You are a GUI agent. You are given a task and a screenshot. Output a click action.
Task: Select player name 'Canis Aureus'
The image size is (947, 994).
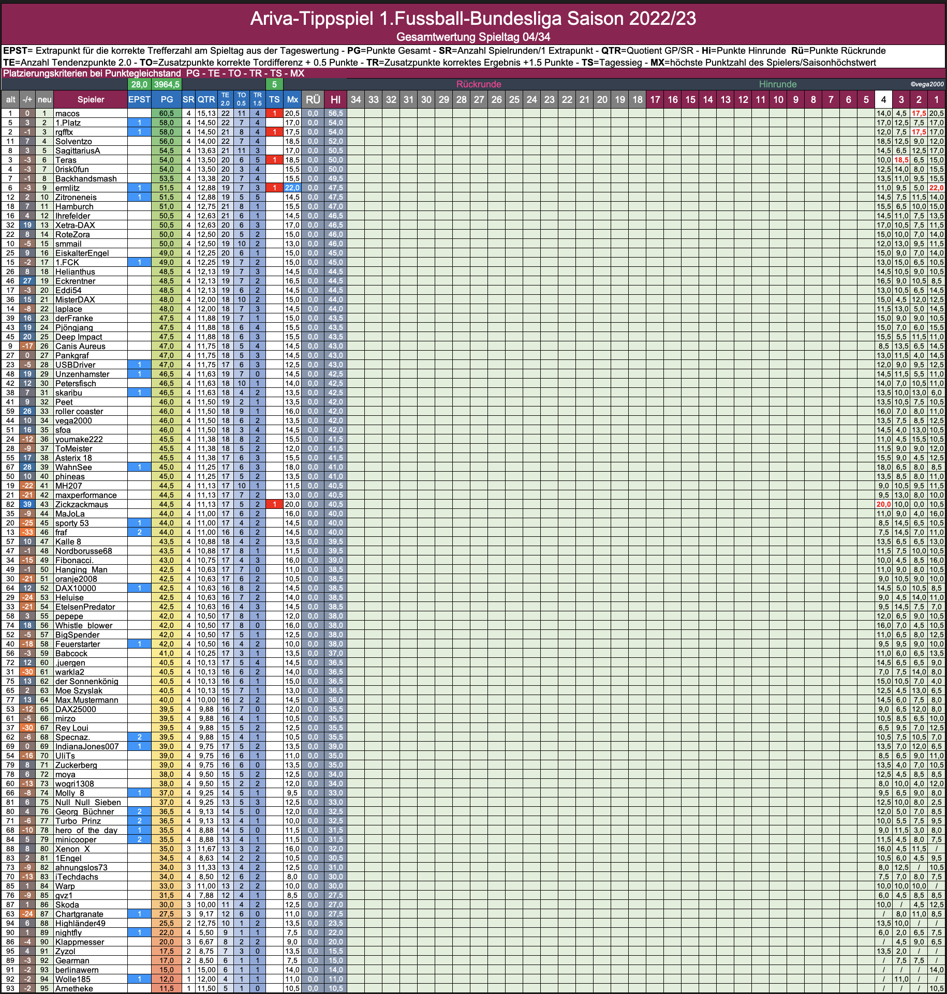(80, 346)
